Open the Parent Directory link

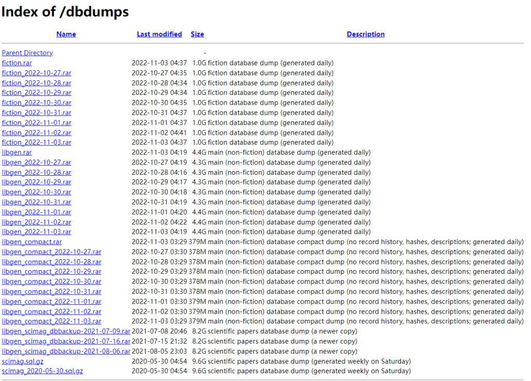pyautogui.click(x=27, y=53)
